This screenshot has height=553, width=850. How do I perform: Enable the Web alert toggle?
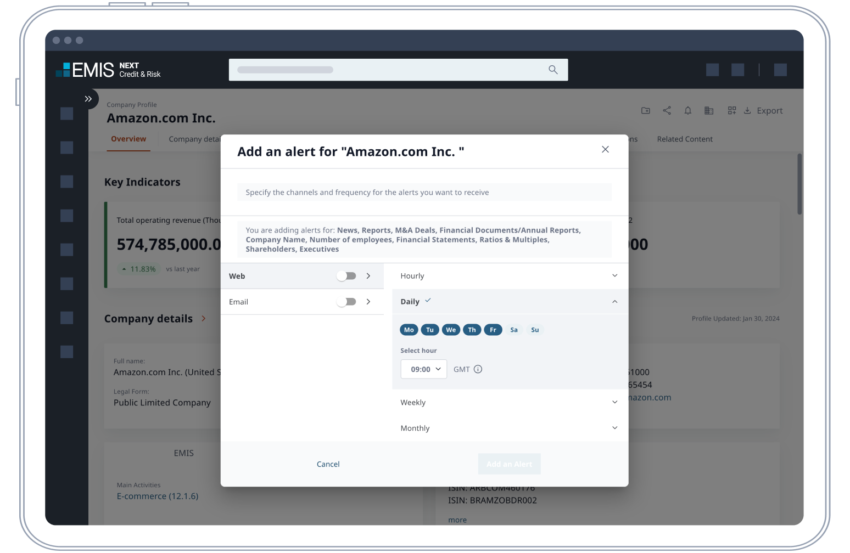[x=346, y=276]
